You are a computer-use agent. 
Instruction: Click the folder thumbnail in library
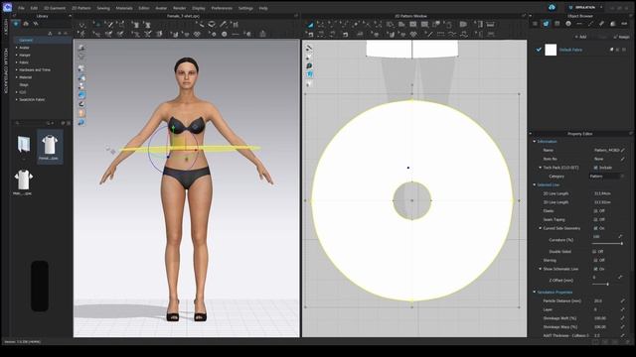click(x=24, y=145)
